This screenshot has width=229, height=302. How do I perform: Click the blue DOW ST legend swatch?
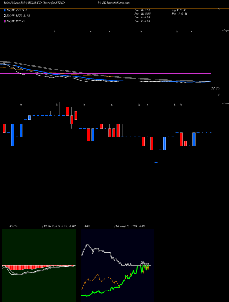click(5, 11)
